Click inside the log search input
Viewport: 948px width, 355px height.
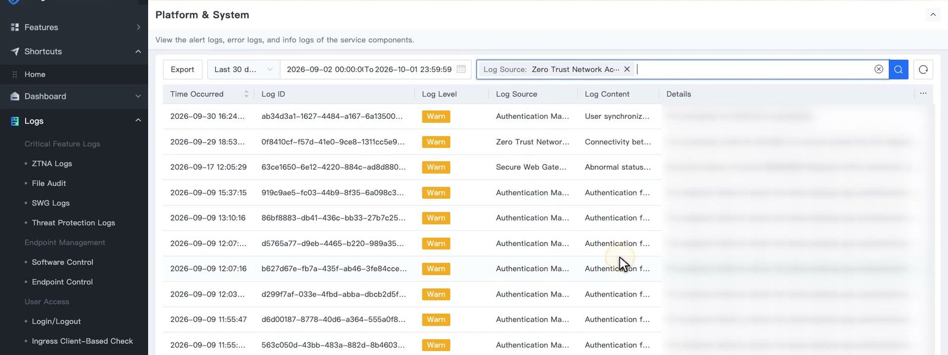[752, 69]
